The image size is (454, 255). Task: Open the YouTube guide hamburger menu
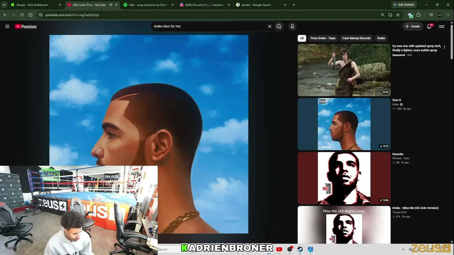[7, 26]
